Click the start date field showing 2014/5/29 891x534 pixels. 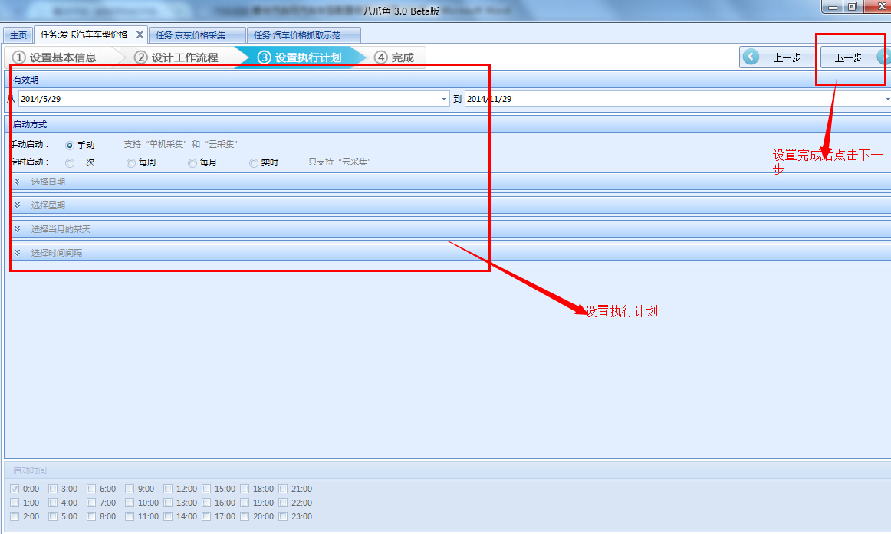click(234, 99)
